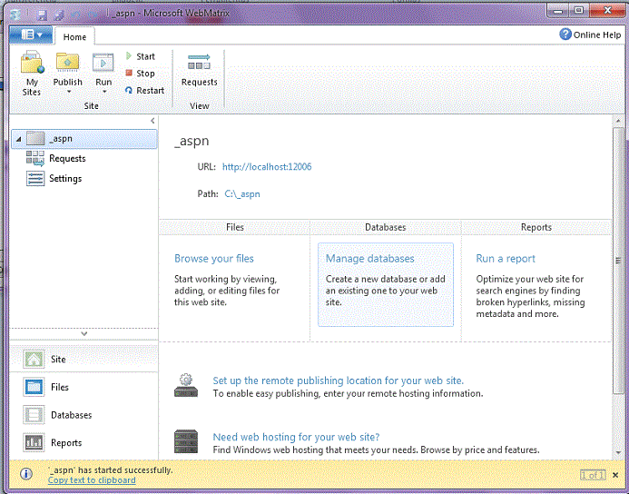Click the remote publishing server gear icon
This screenshot has height=494, width=629.
point(186,385)
